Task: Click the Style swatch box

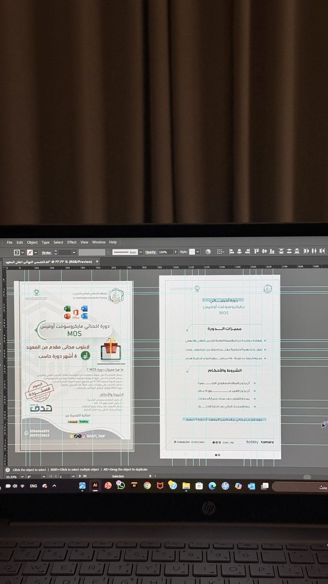Action: point(192,252)
